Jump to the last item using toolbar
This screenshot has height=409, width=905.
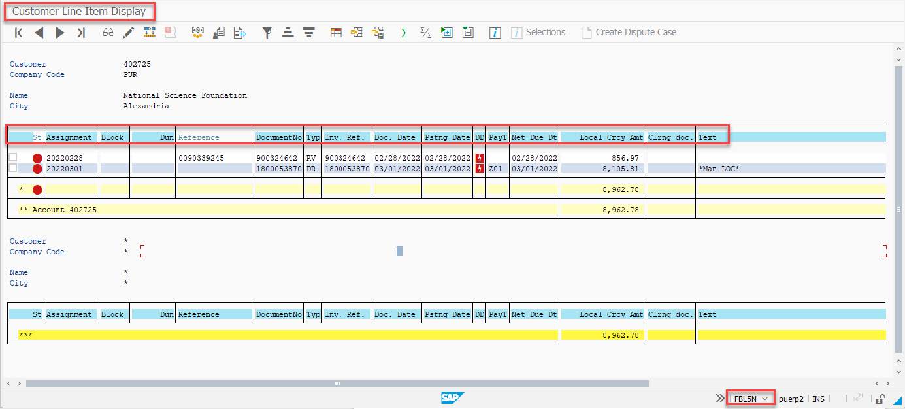coord(81,33)
